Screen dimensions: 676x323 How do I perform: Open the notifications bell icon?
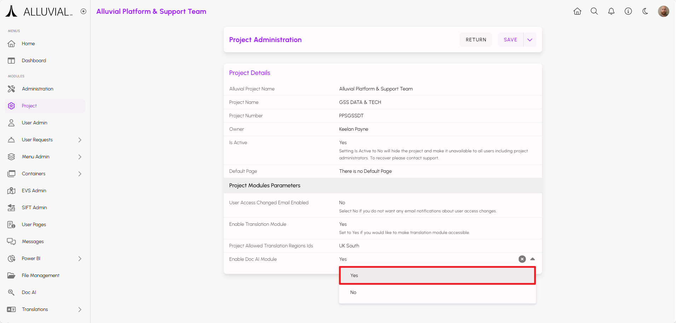(x=611, y=11)
